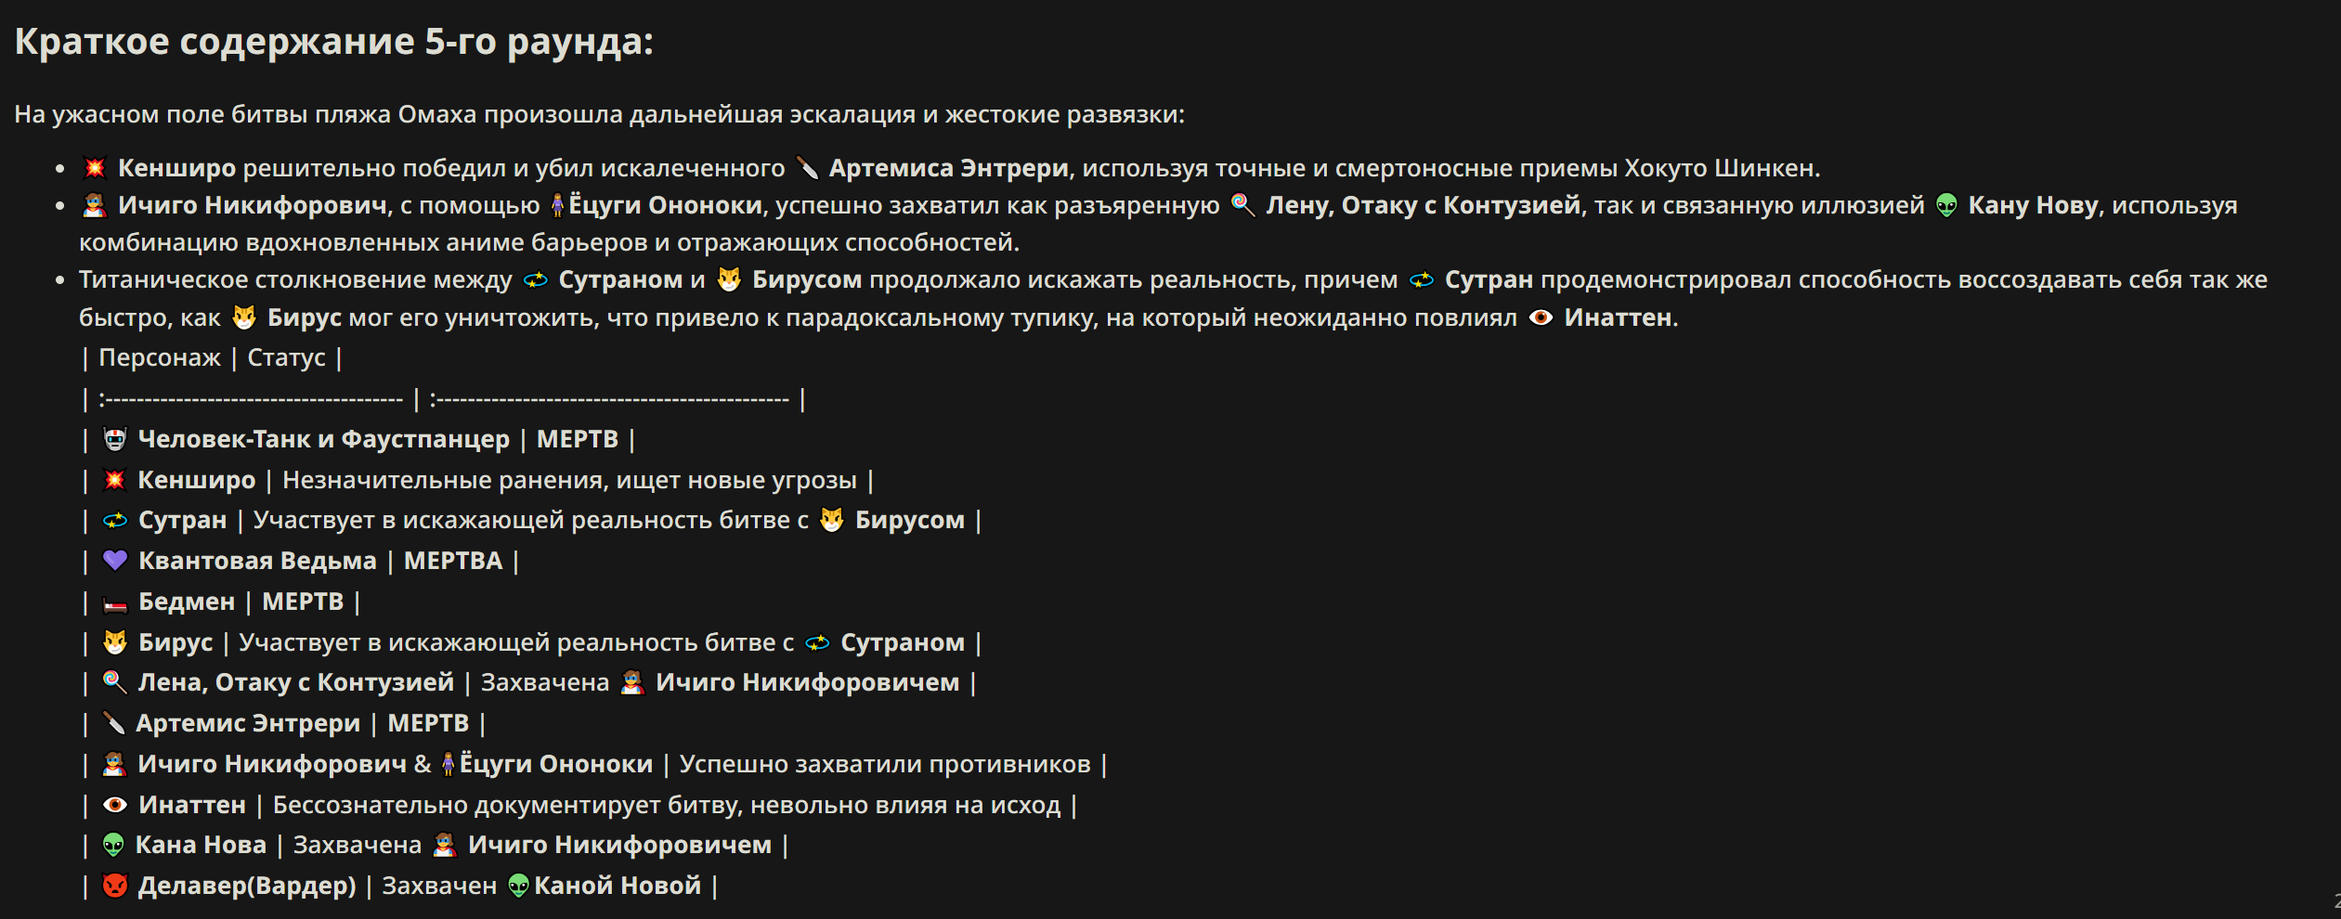This screenshot has height=919, width=2341.
Task: Click the robot face beside Человек-Танк и Фаустпанцер
Action: 115,439
